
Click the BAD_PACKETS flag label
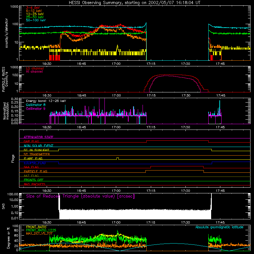(35, 184)
